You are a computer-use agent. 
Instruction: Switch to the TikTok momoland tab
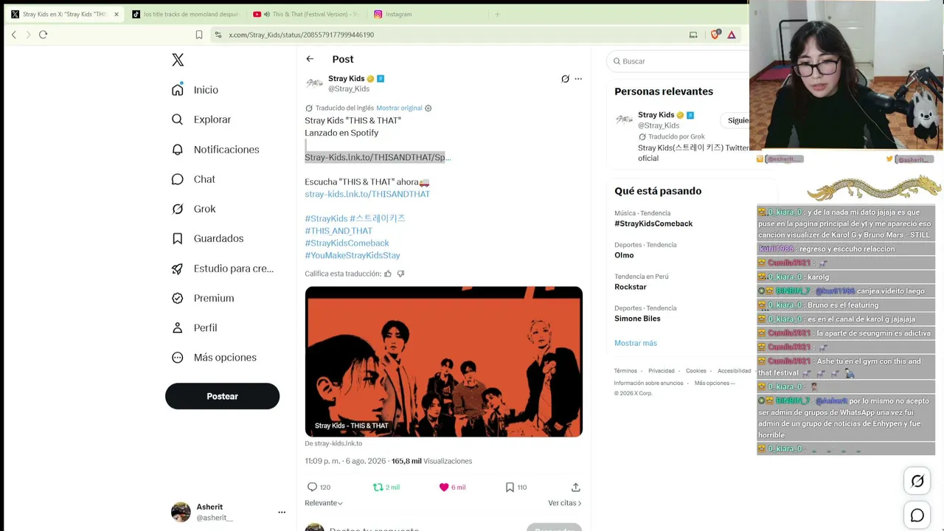(x=186, y=14)
